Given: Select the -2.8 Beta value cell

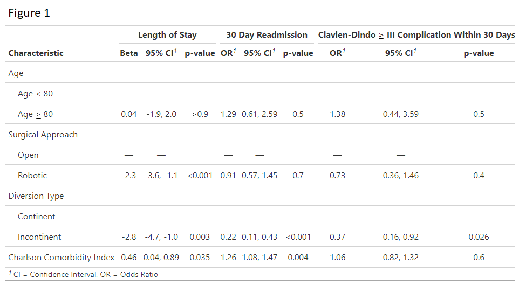Looking at the screenshot, I should [x=129, y=237].
